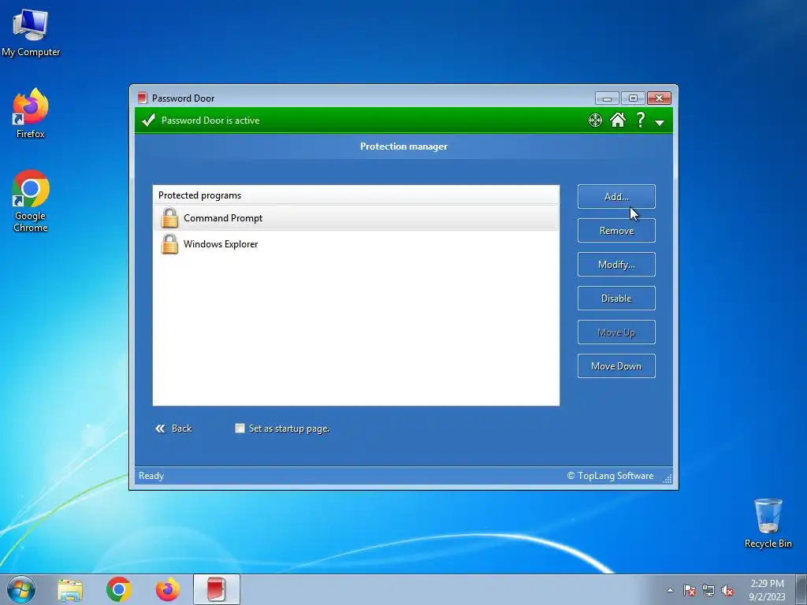Click the Password Door taskbar button

(217, 589)
